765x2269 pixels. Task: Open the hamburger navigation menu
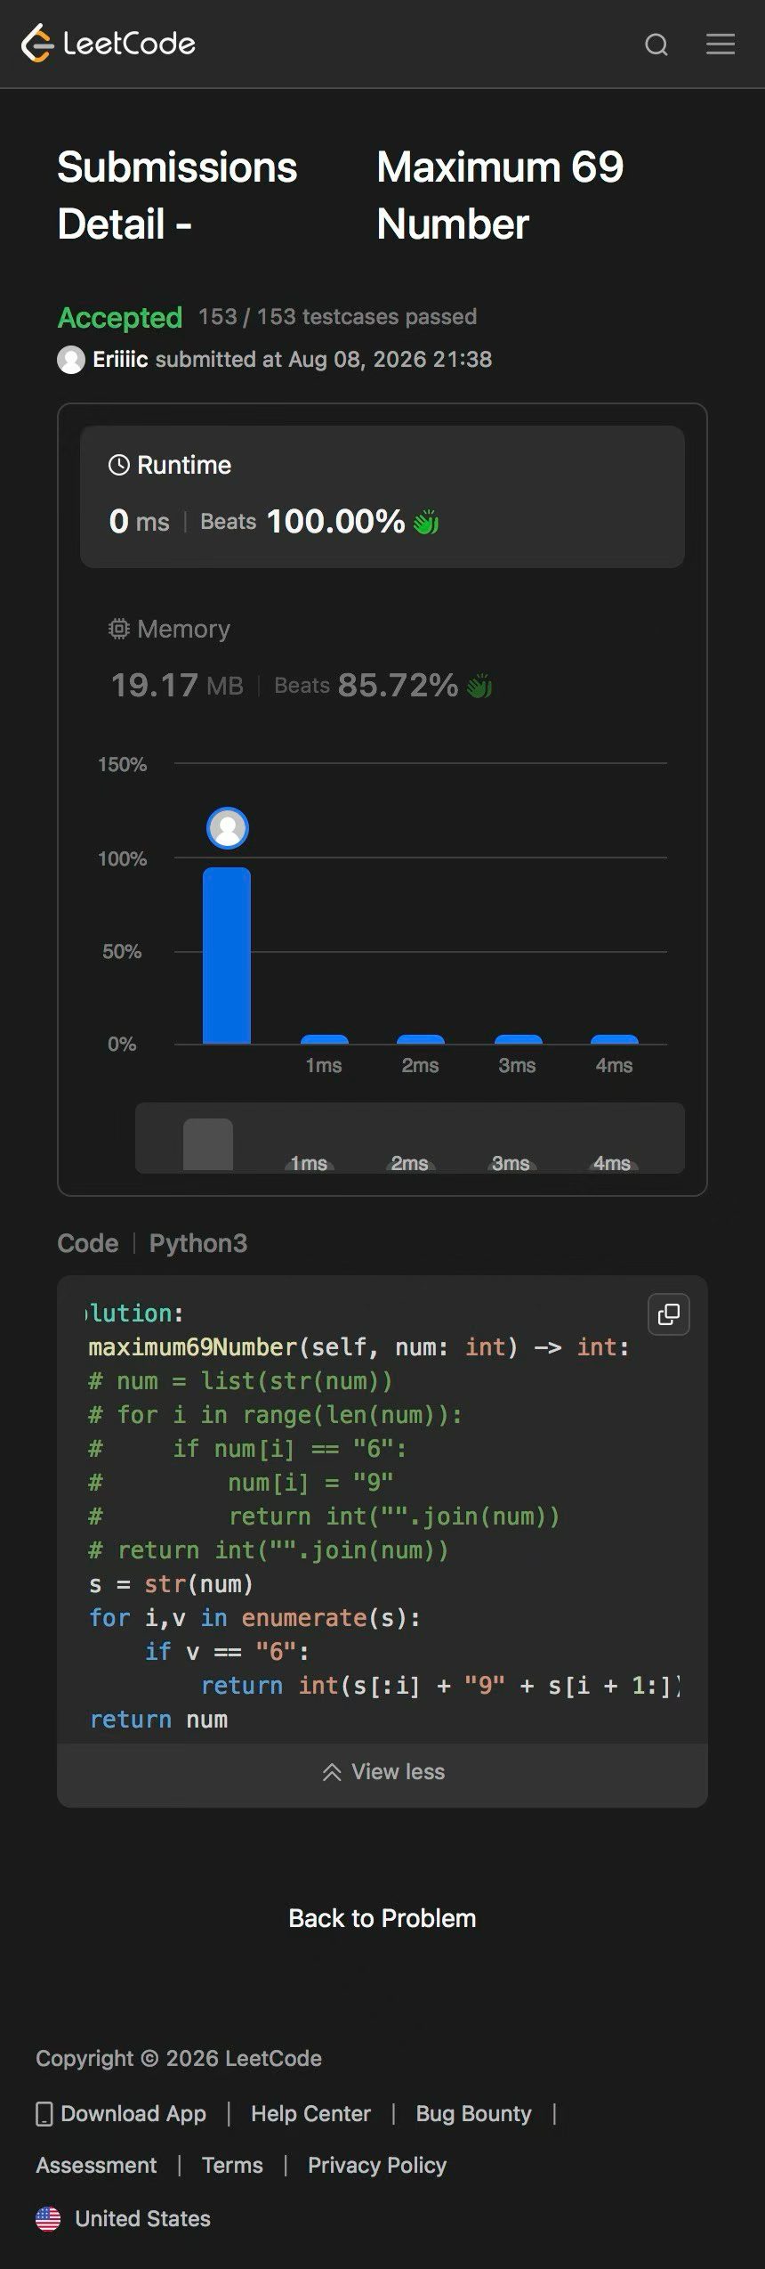point(721,44)
